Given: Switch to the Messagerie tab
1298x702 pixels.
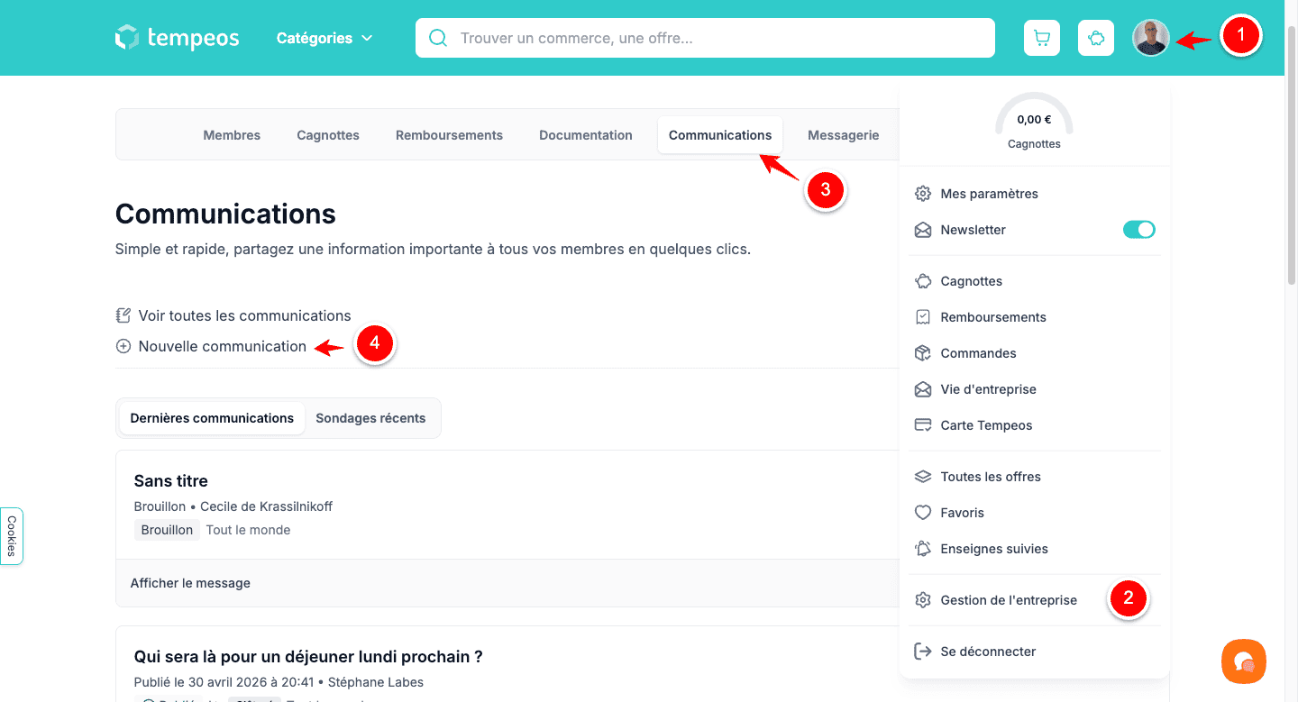Looking at the screenshot, I should (x=844, y=135).
